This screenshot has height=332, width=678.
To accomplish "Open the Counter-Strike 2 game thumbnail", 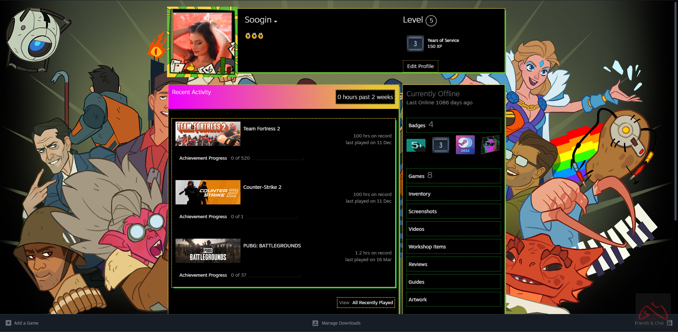I will (x=208, y=192).
